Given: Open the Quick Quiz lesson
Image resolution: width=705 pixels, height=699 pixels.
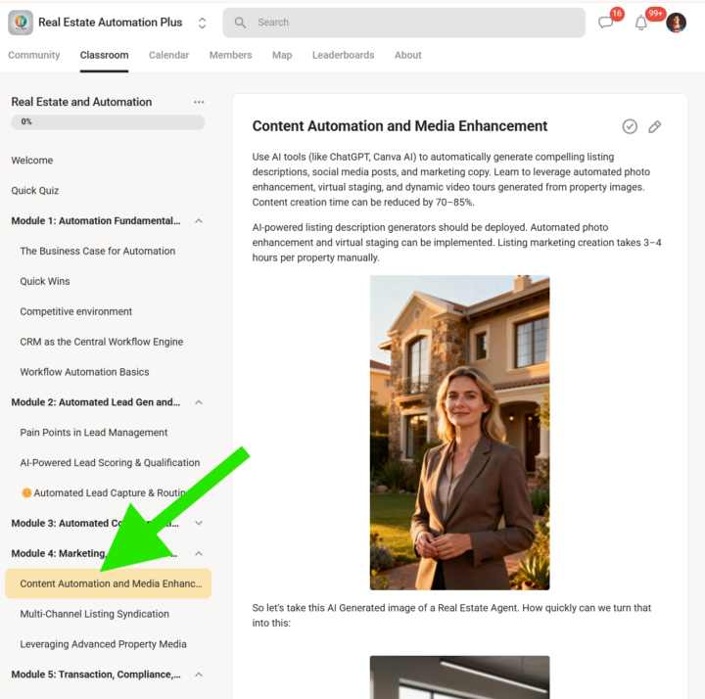Looking at the screenshot, I should tap(35, 191).
